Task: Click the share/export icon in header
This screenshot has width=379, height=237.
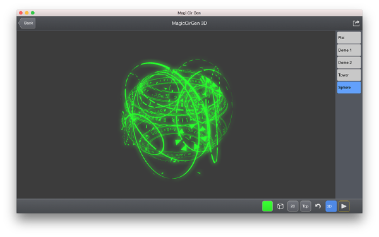Action: coord(356,23)
